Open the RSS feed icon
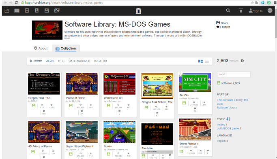 [x=243, y=61]
